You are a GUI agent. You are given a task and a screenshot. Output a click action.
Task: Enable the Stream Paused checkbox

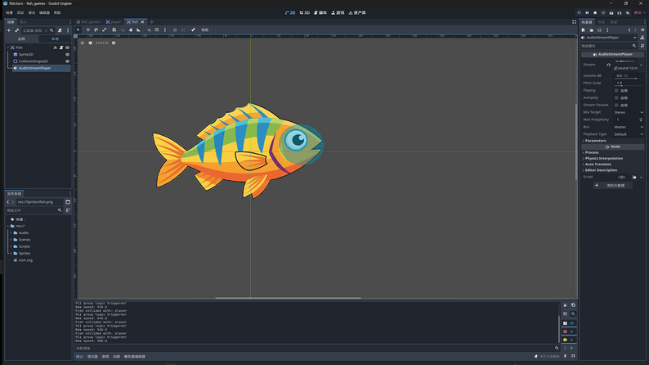click(x=616, y=106)
